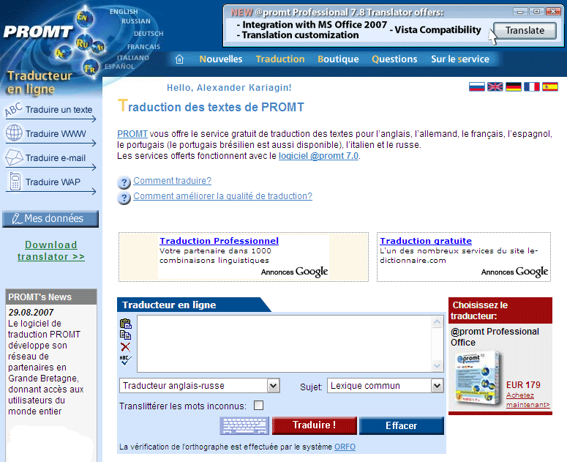567x462 pixels.
Task: Click the paste clipboard icon beside text area
Action: coord(126,324)
